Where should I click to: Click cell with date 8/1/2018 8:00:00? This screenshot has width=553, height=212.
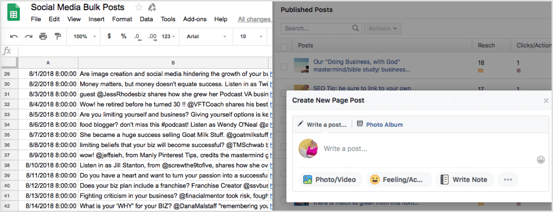click(48, 74)
